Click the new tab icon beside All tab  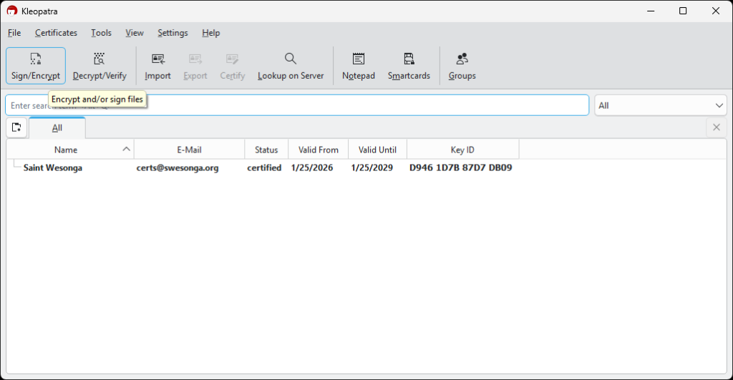click(x=16, y=128)
